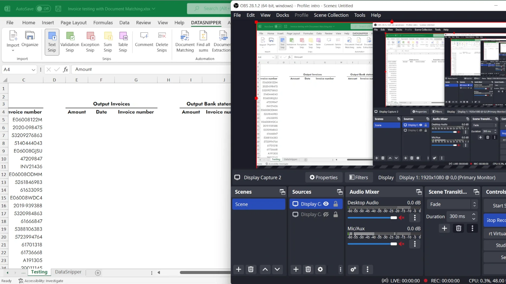Click the Table Snip icon
Image resolution: width=506 pixels, height=284 pixels.
[x=123, y=36]
